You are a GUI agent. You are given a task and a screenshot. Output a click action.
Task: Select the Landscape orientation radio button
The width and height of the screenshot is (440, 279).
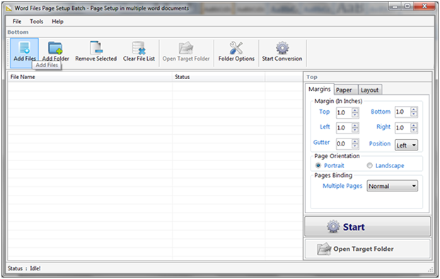pos(369,165)
